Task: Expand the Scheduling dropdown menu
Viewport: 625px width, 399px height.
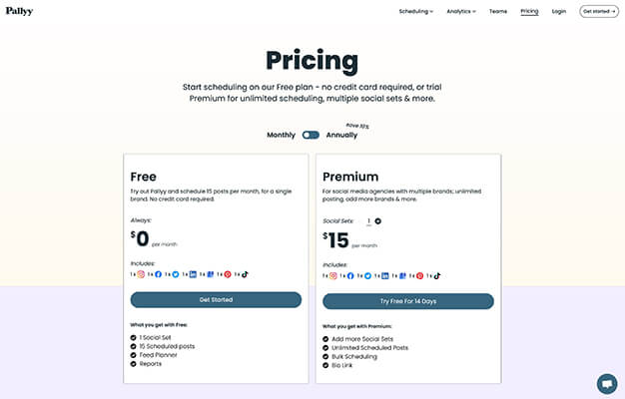Action: (x=415, y=11)
